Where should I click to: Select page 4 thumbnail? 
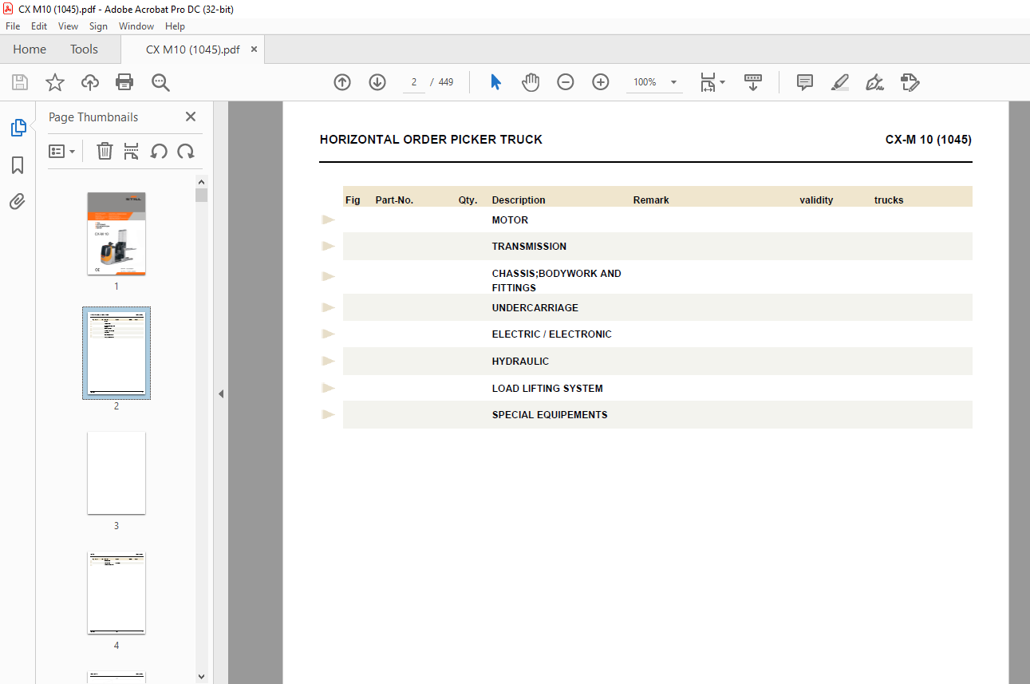[116, 593]
